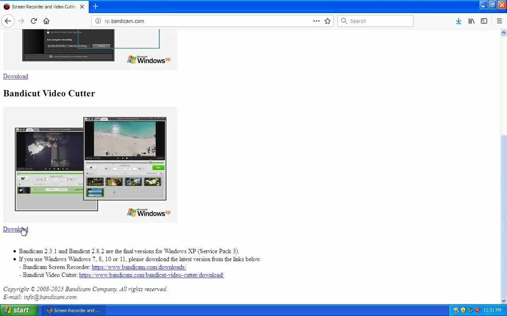Click the magnifier icon in search box
Viewport: 507px width, 316px height.
coord(344,21)
